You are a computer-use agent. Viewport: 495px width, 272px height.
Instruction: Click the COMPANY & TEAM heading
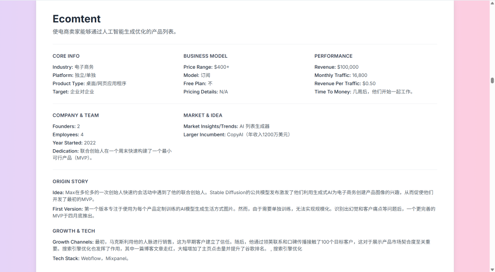76,115
